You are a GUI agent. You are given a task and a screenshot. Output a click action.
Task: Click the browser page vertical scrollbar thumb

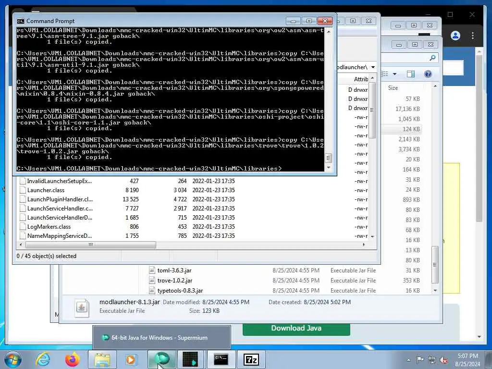[x=479, y=139]
